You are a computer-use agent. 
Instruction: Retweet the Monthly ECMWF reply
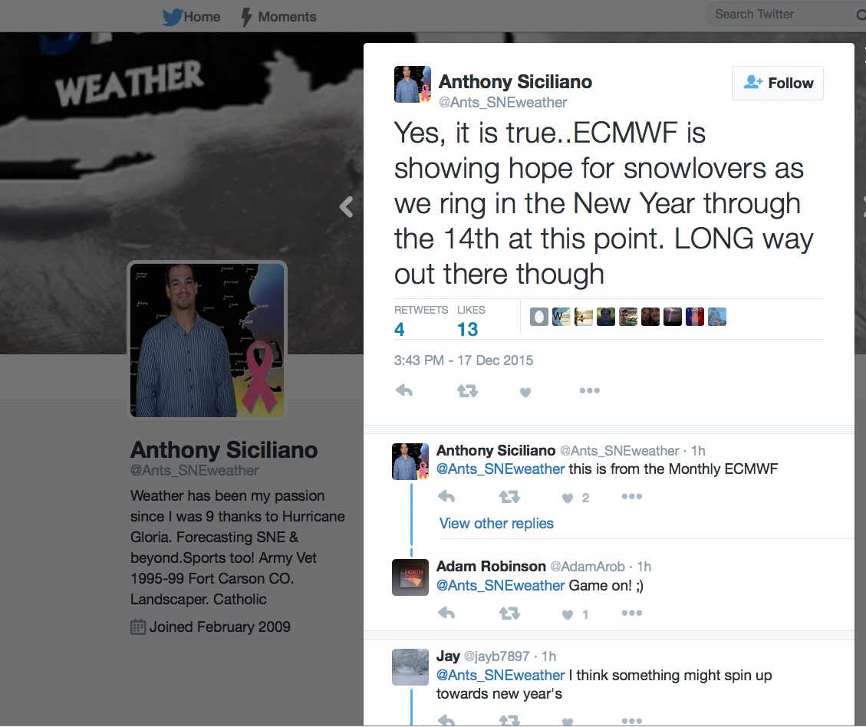(x=509, y=498)
